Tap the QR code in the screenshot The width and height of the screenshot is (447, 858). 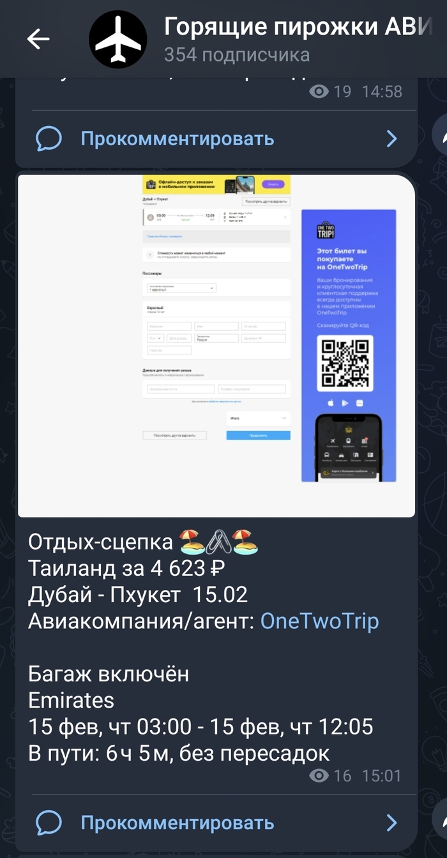345,363
